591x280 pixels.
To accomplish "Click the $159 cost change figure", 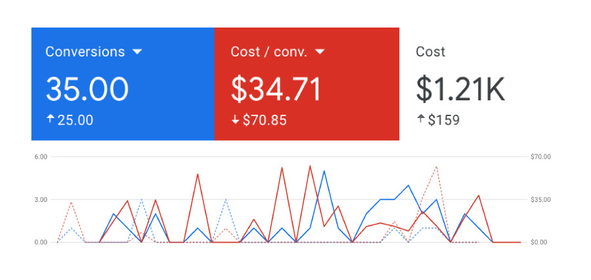I will click(445, 120).
